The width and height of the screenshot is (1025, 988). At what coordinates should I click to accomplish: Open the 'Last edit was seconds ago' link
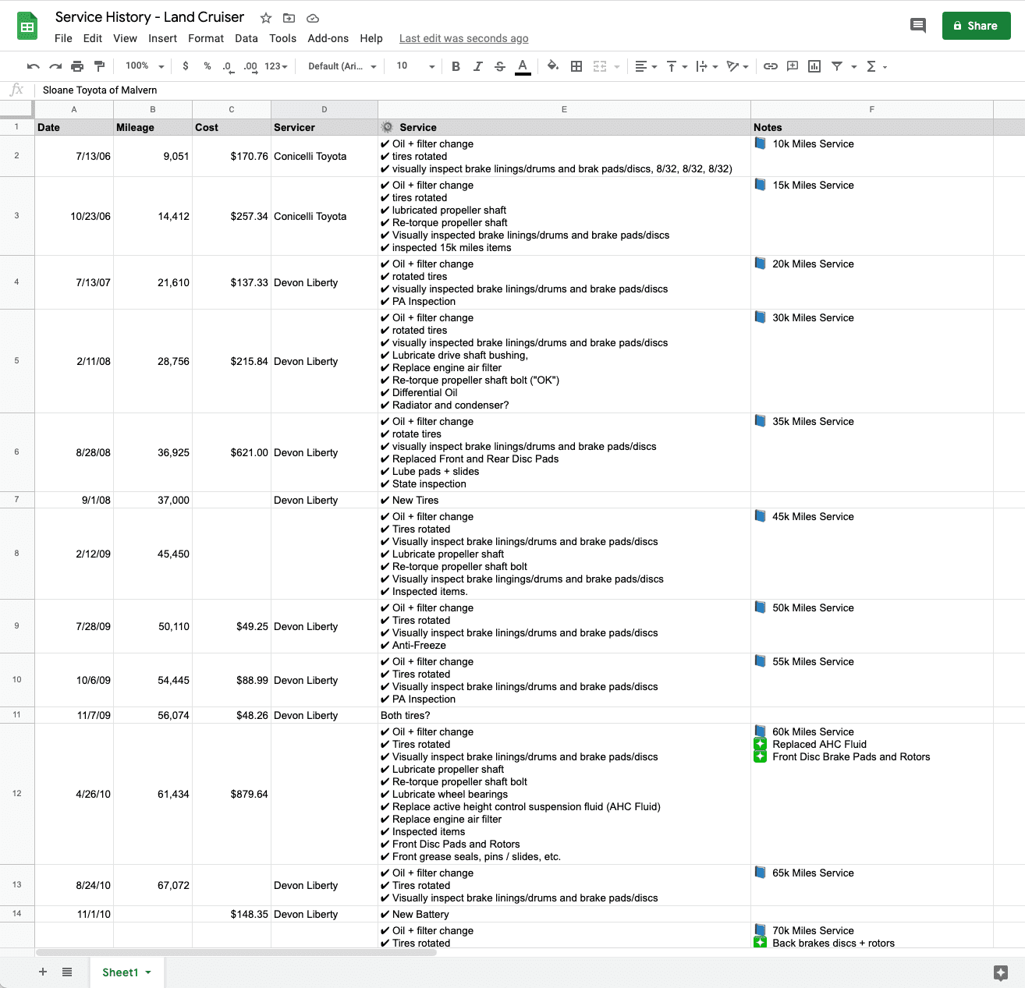(463, 38)
